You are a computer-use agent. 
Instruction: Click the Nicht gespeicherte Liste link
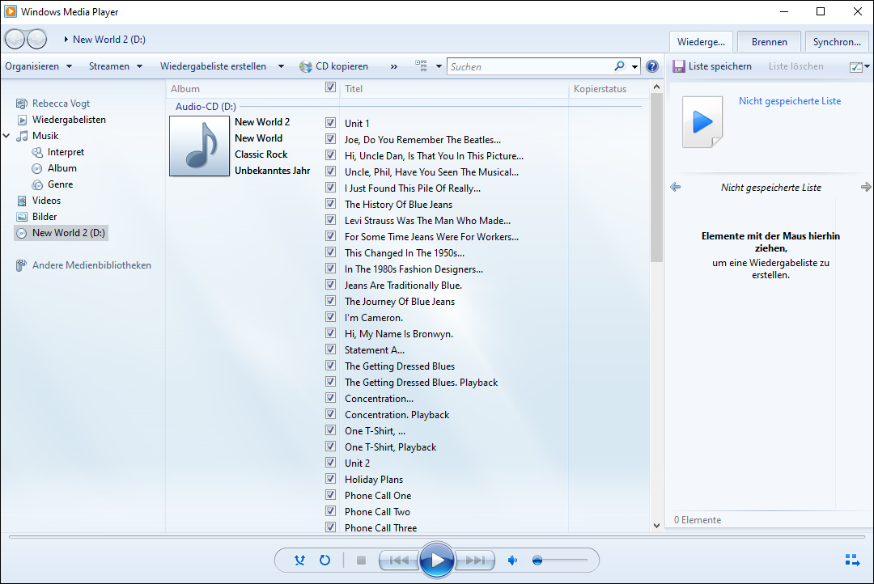click(790, 101)
